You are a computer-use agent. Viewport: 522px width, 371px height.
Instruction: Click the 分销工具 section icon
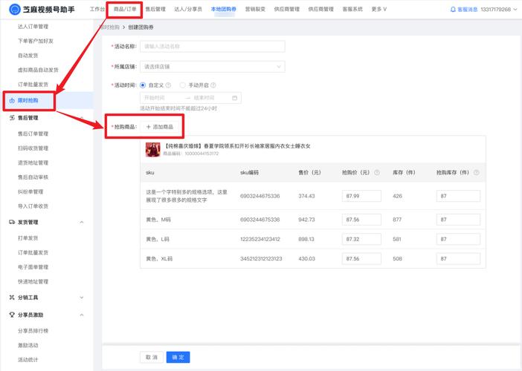(x=11, y=298)
